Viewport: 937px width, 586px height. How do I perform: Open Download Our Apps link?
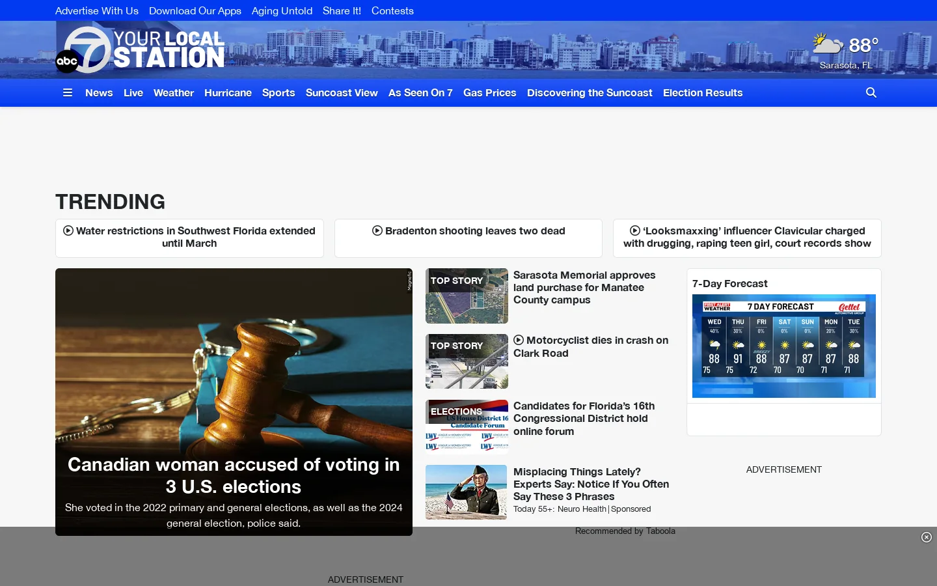tap(195, 10)
